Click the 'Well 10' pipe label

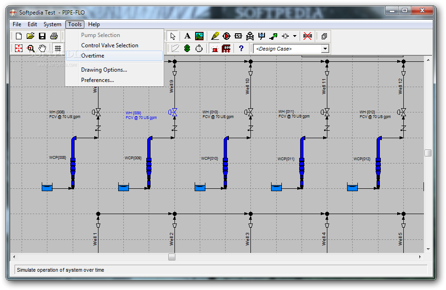247,86
